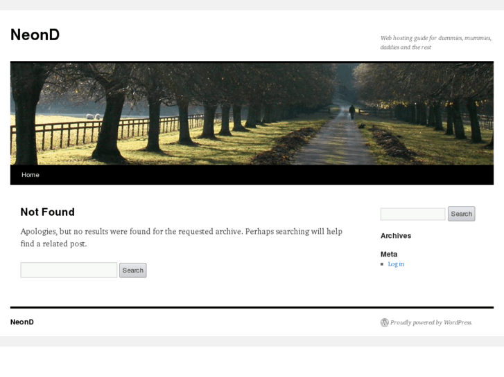Click the Web hosting guide tagline text
This screenshot has width=504, height=377.
436,42
